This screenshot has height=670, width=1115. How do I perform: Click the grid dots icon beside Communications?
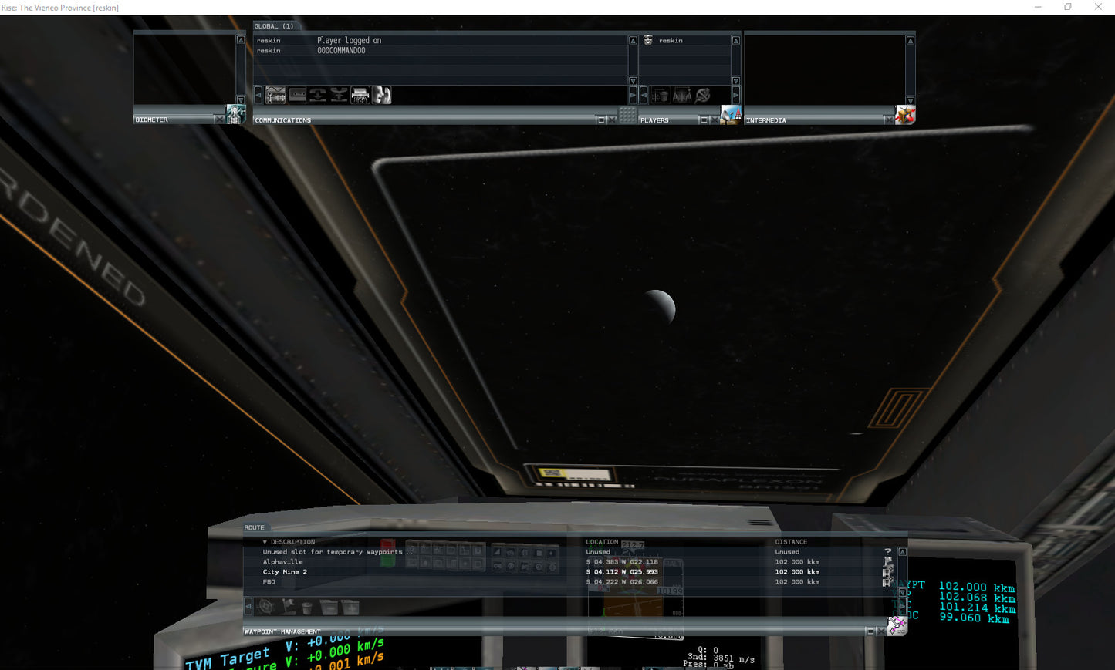tap(627, 115)
